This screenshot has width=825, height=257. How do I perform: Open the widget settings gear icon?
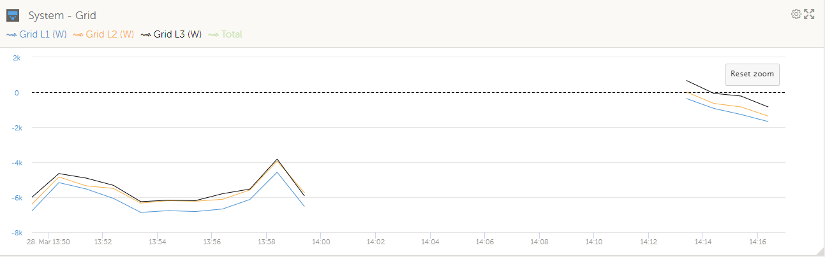pos(796,14)
